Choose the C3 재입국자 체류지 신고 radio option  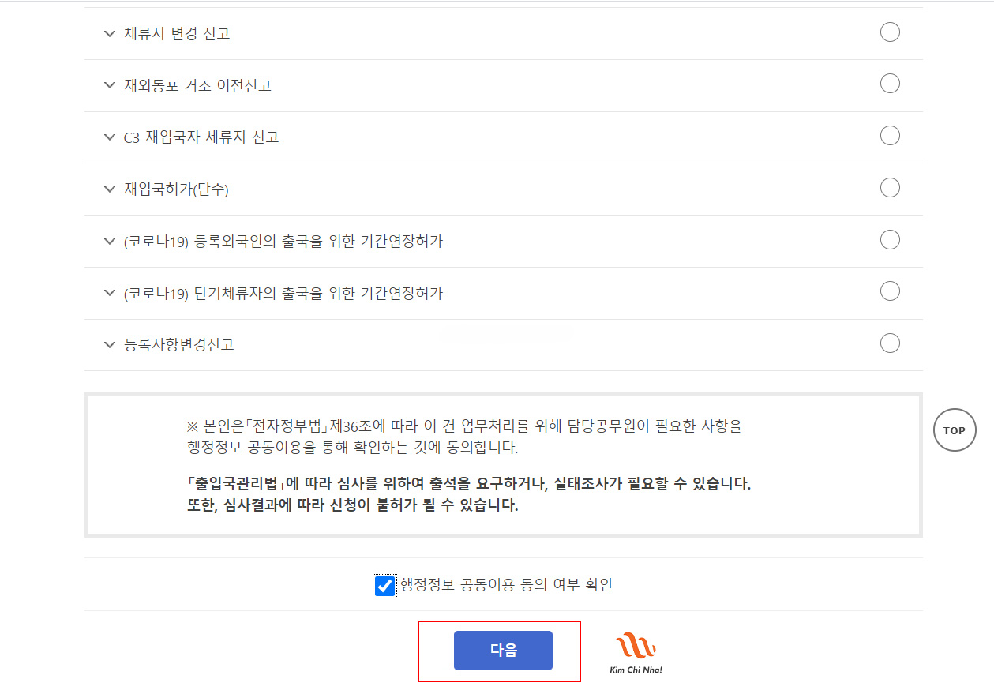coord(890,136)
